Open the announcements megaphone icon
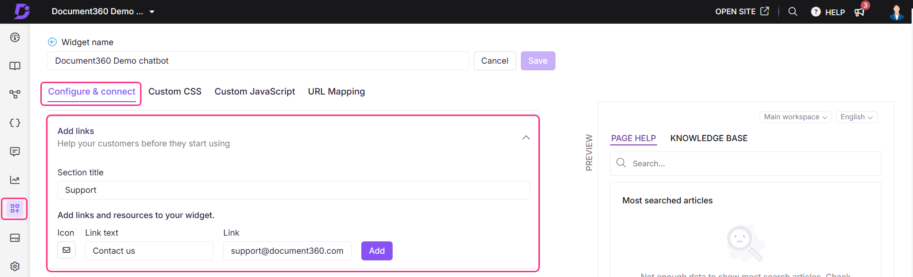The width and height of the screenshot is (913, 277). coord(859,12)
